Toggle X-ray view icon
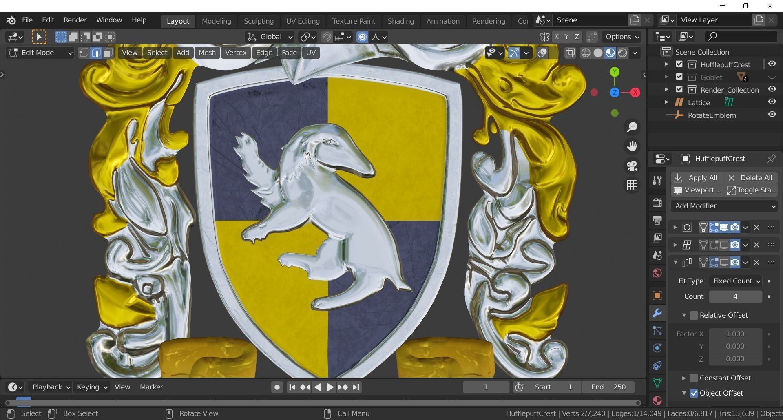Screen dimensions: 783x420 (570, 53)
